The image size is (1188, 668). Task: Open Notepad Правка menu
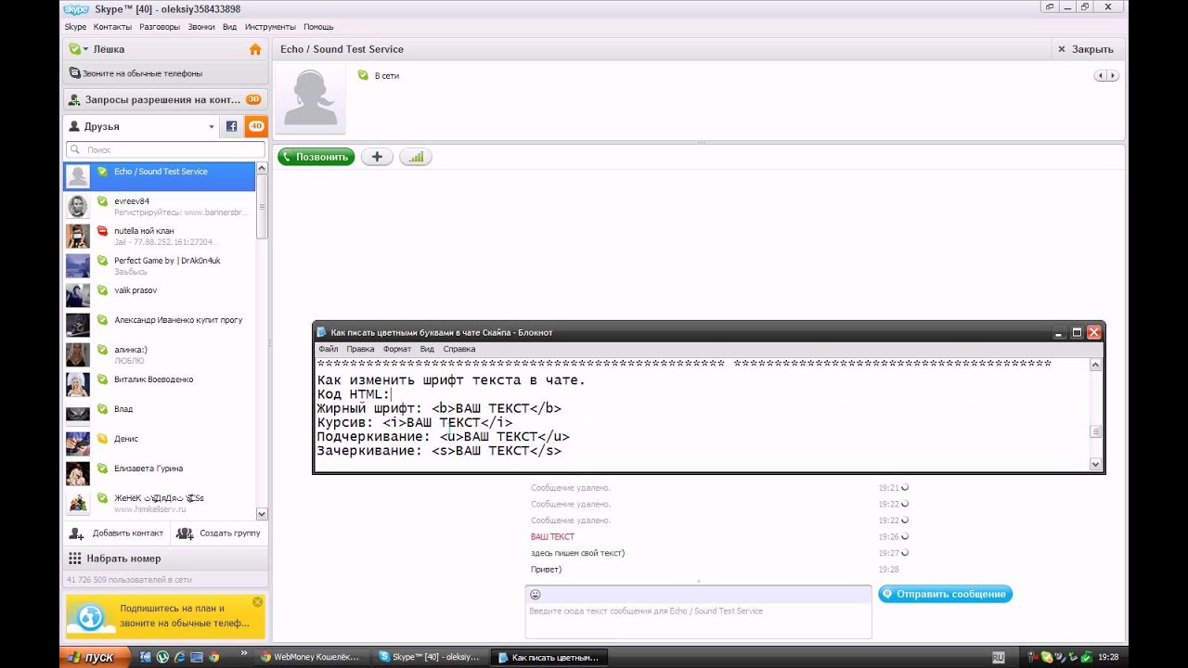tap(360, 349)
